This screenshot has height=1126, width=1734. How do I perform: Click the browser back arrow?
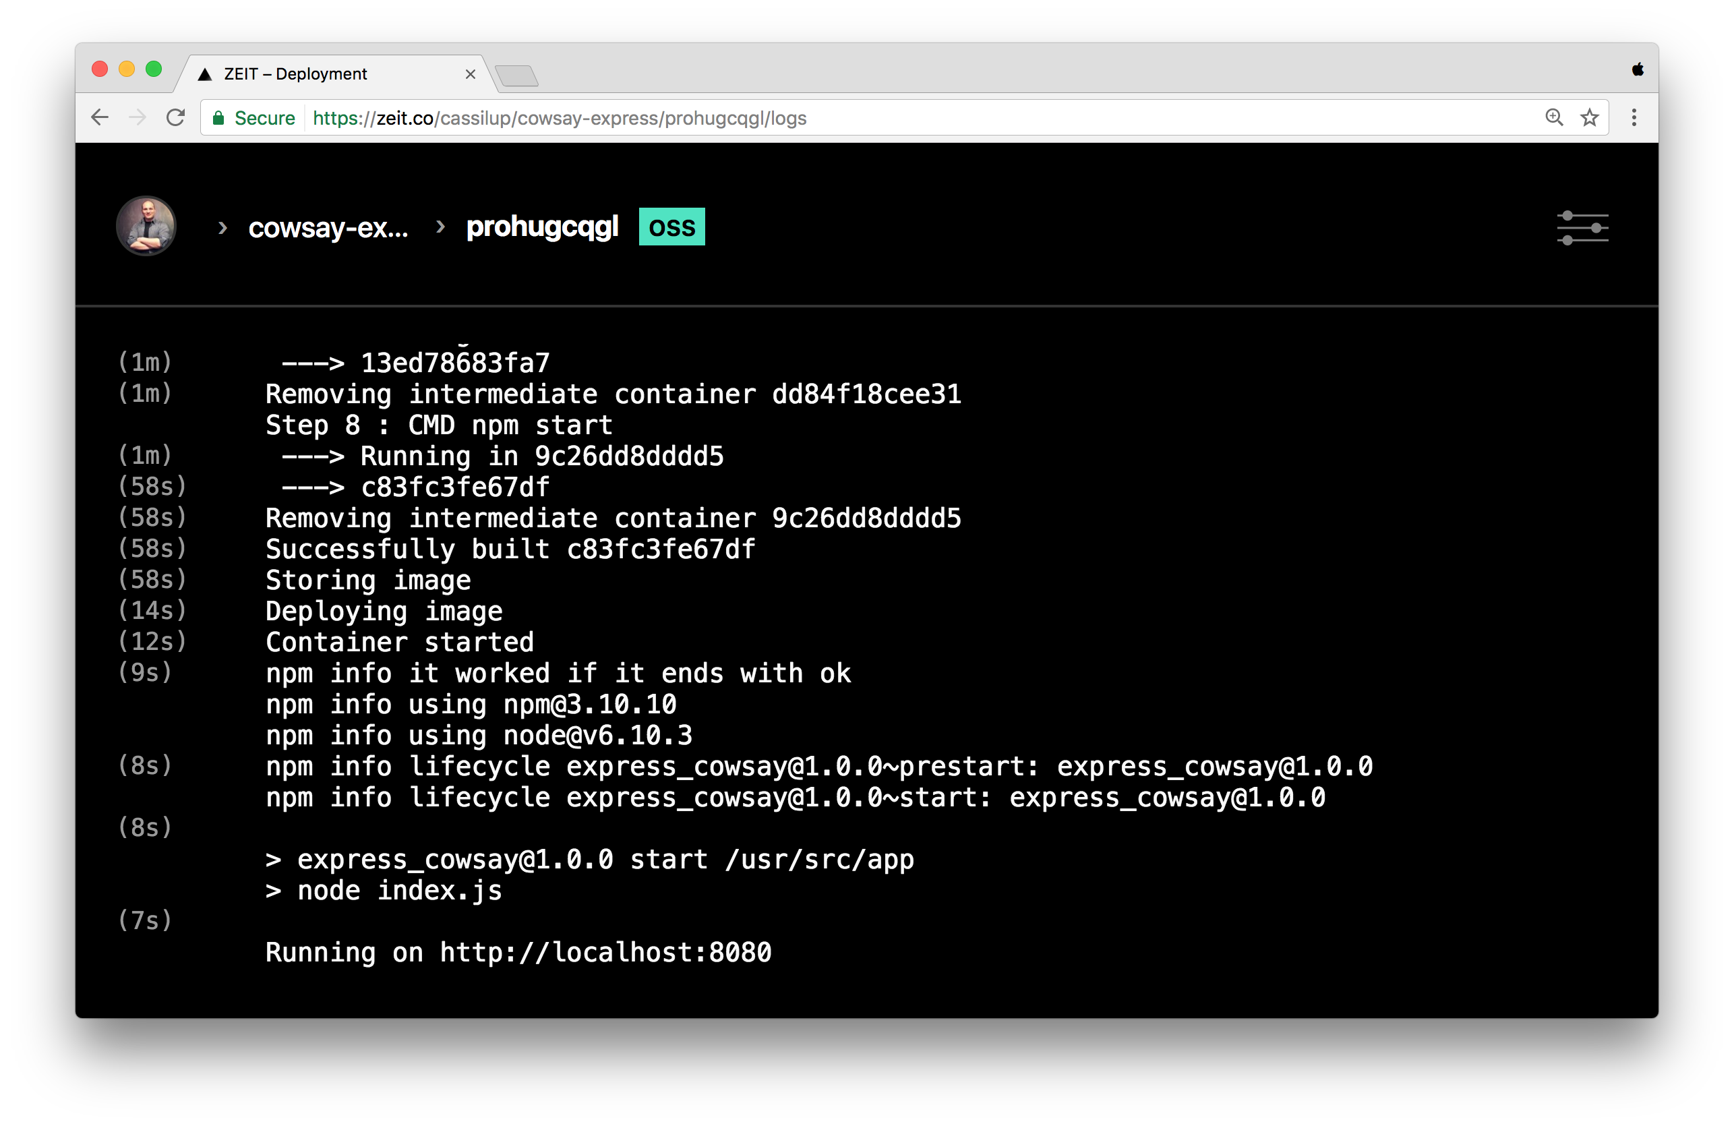click(x=100, y=117)
